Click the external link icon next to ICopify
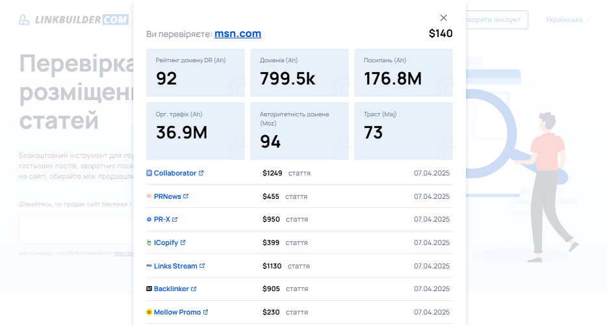607x325 pixels. (x=183, y=242)
